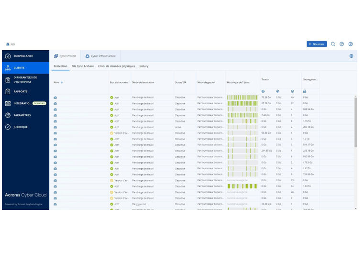This screenshot has height=273, width=364.
Task: Open the Notary tab
Action: 143,66
